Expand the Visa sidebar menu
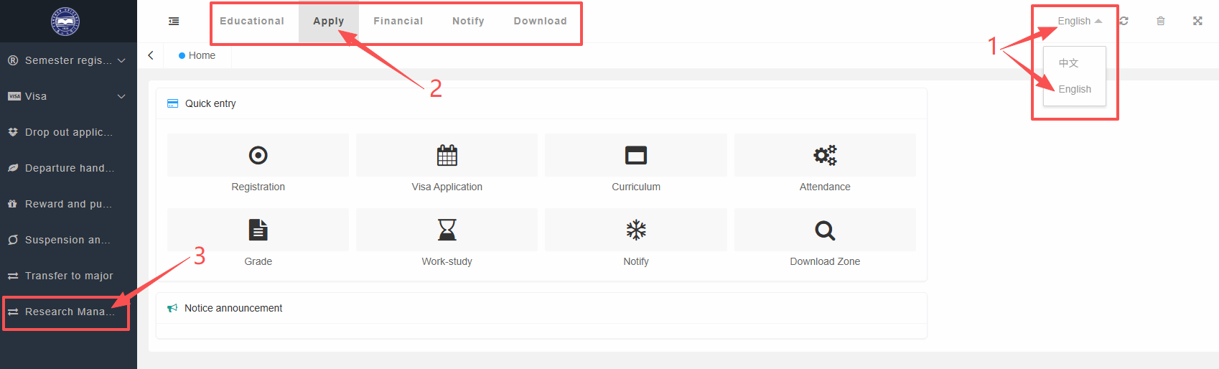The width and height of the screenshot is (1219, 369). click(68, 96)
